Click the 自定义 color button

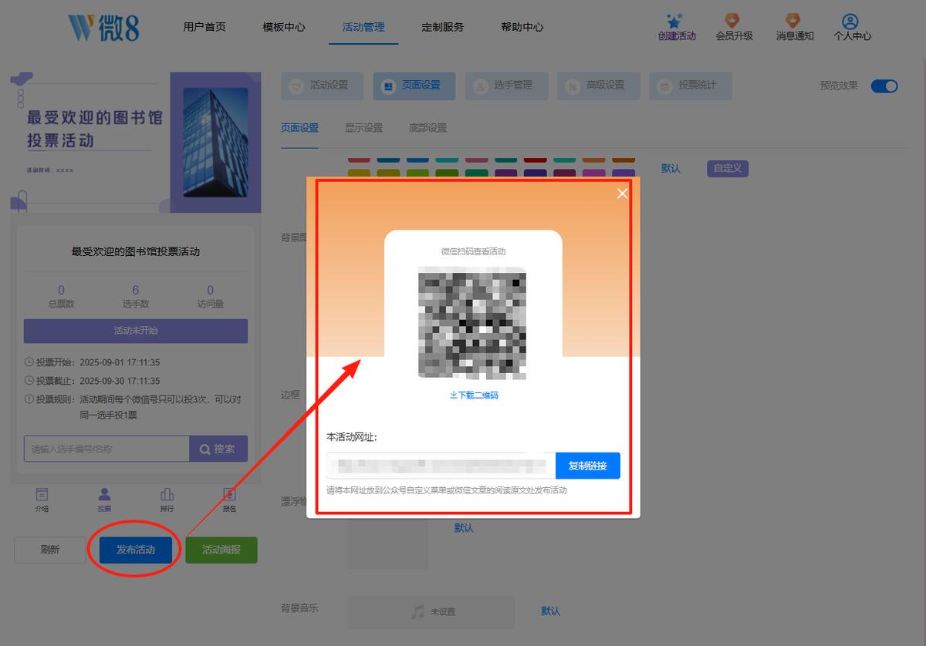pos(728,168)
